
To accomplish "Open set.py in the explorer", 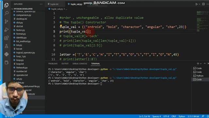I will pos(19,79).
